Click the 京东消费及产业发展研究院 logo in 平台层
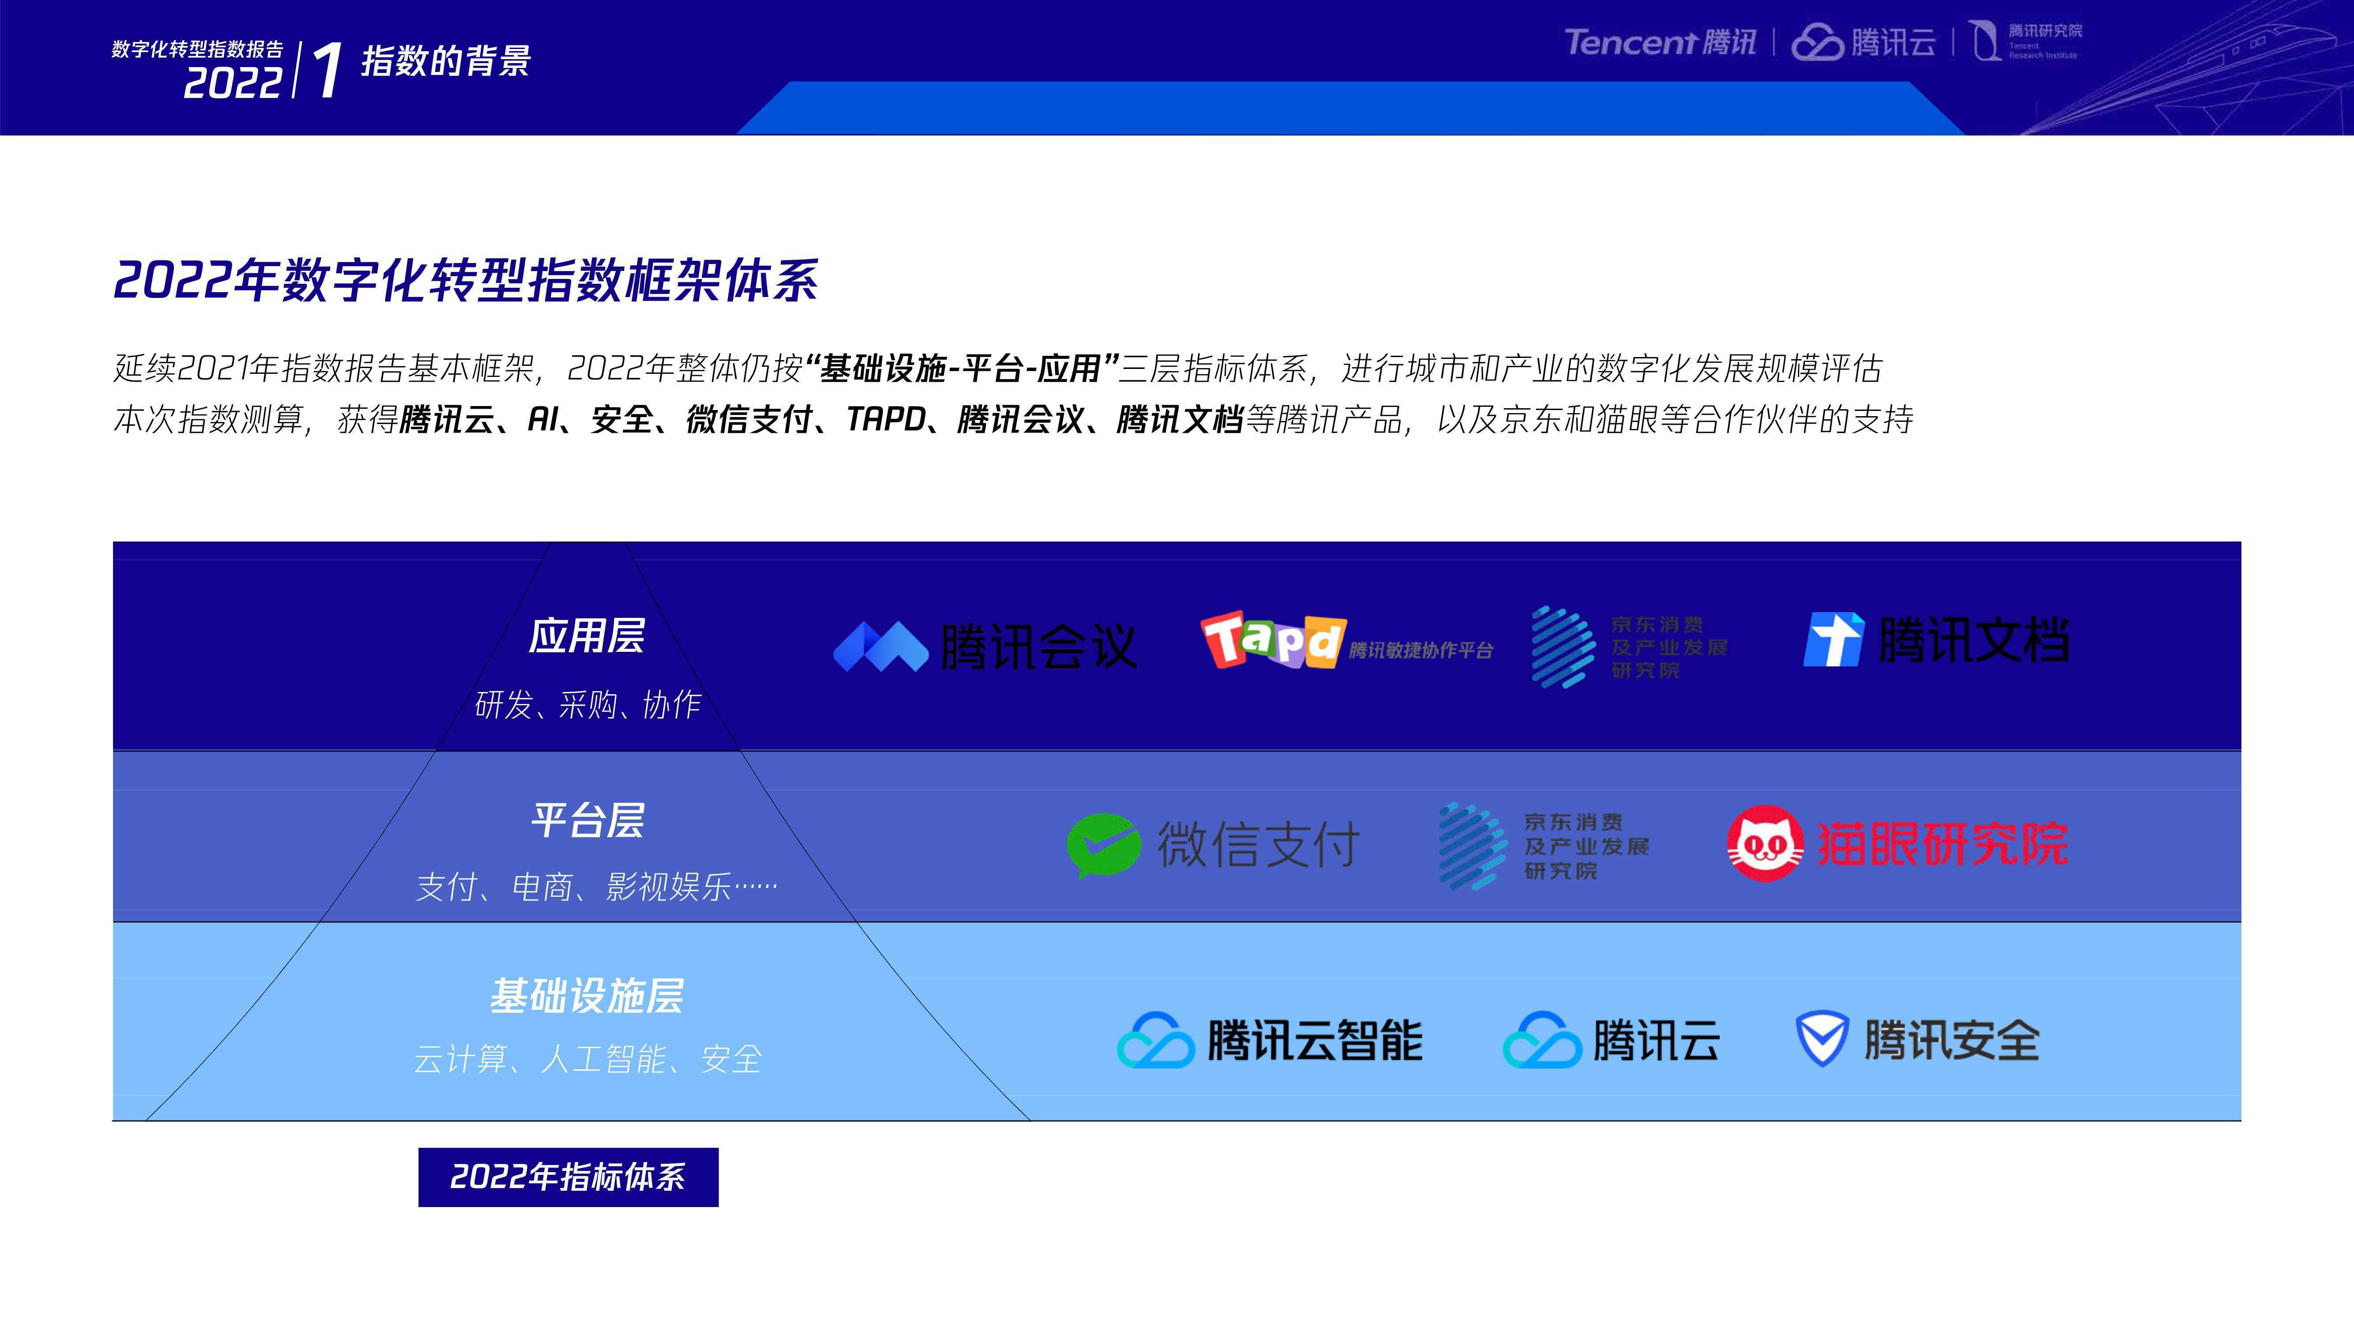The image size is (2354, 1324). (1544, 846)
